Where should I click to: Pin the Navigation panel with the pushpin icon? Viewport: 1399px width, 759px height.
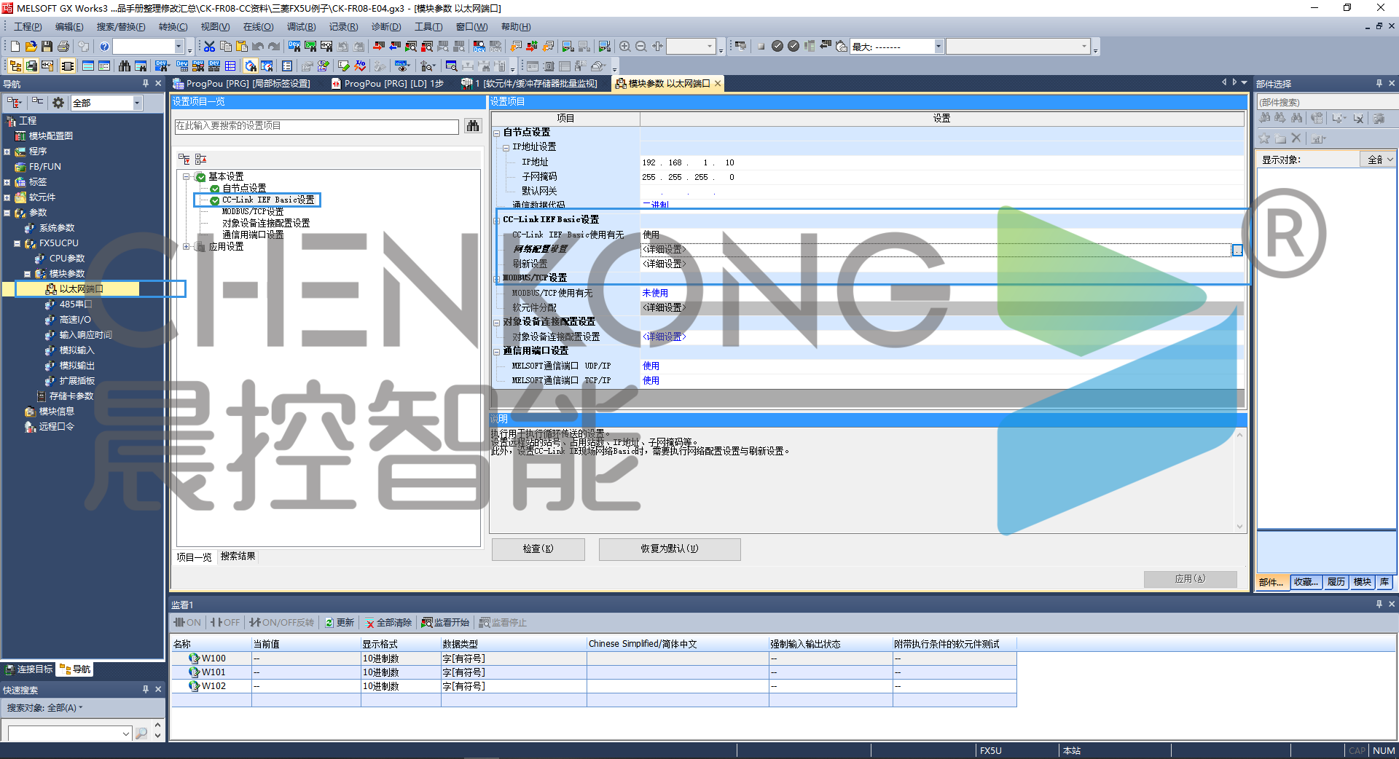146,84
